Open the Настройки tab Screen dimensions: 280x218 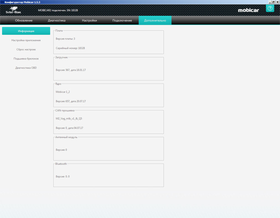coord(89,21)
